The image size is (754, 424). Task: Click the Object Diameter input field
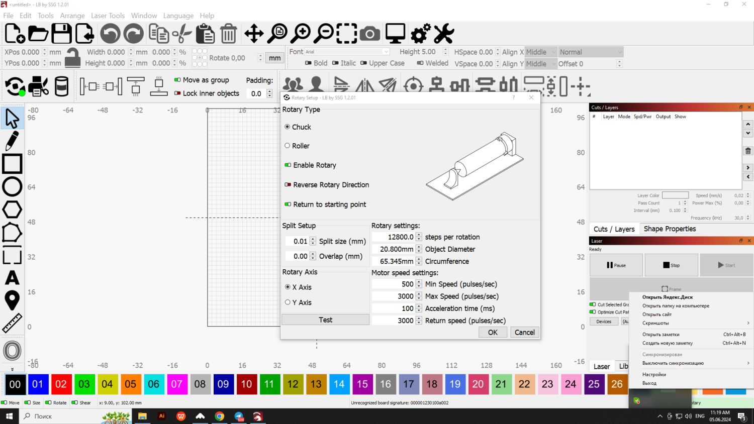[394, 249]
